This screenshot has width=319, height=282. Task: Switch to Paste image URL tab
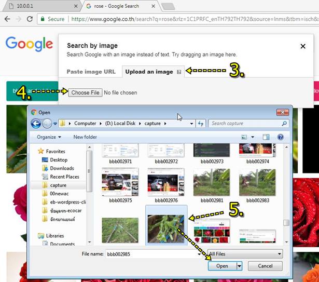(91, 72)
